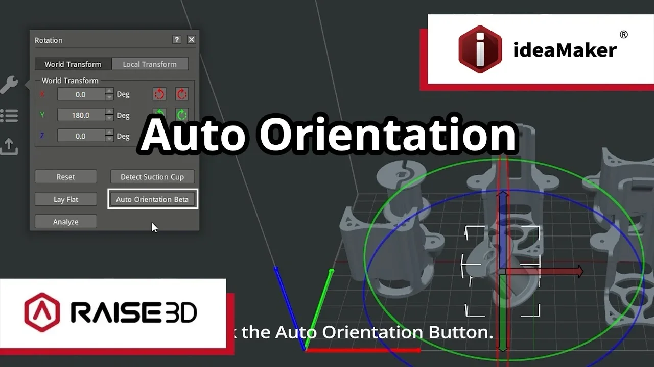Run Analyze on the model

click(65, 221)
